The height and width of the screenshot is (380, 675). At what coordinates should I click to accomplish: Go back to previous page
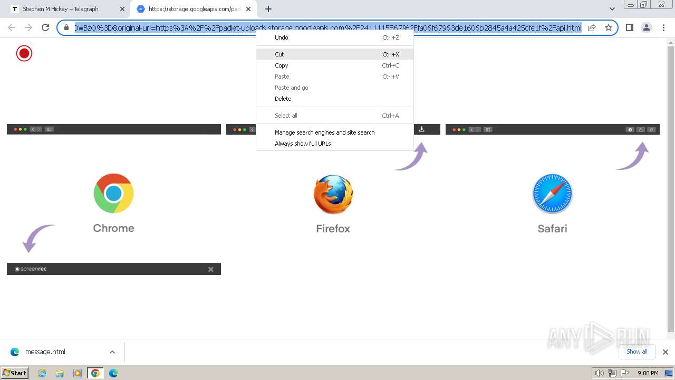point(12,27)
